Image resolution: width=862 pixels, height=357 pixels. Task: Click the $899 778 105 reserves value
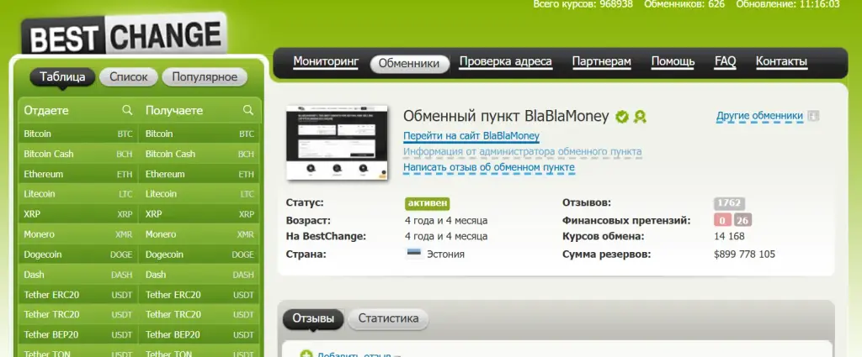pos(744,255)
